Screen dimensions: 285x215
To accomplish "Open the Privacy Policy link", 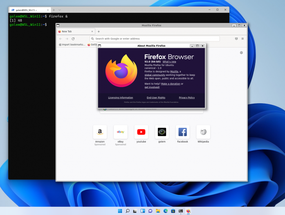I will 187,97.
